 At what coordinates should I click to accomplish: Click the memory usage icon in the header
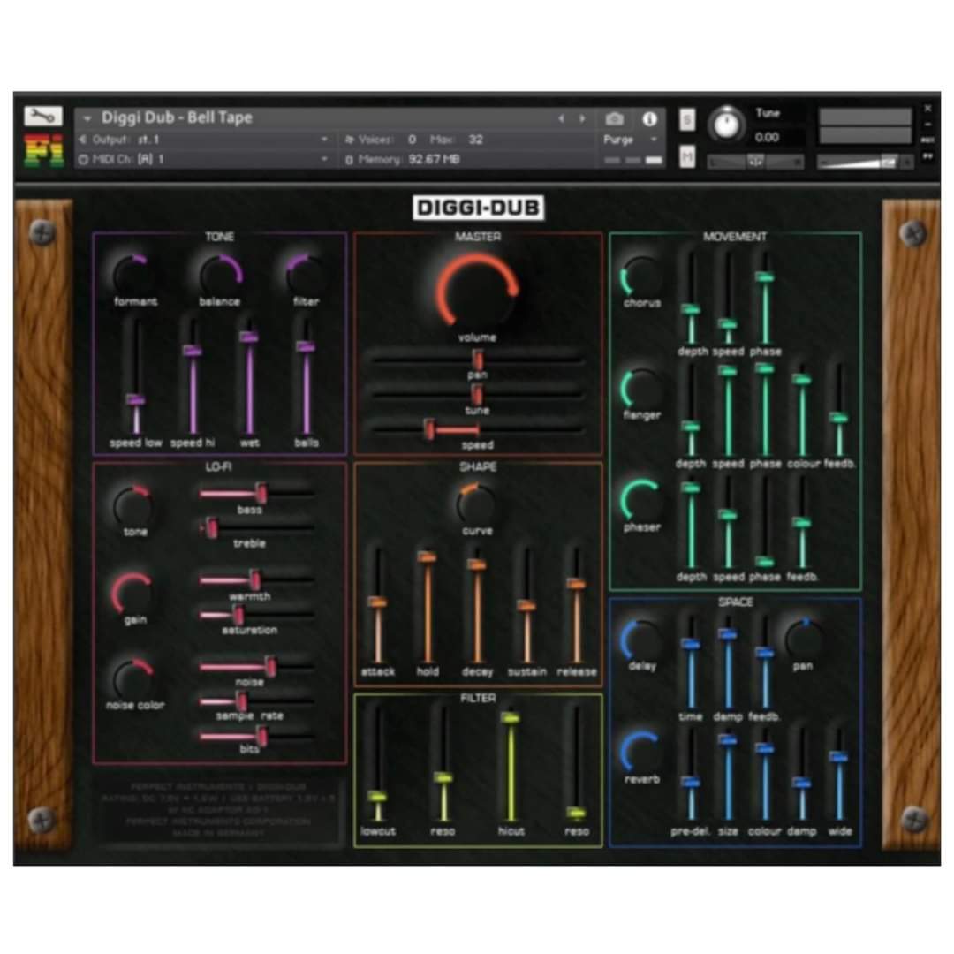[351, 160]
